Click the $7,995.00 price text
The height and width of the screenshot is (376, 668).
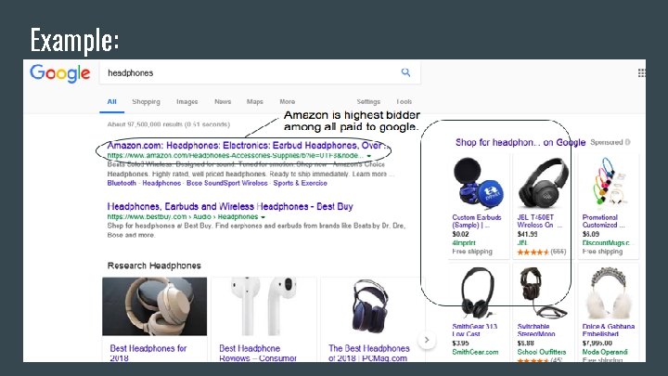(x=597, y=343)
